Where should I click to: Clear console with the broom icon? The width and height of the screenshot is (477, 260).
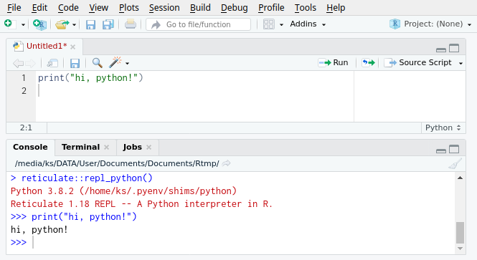[x=455, y=163]
